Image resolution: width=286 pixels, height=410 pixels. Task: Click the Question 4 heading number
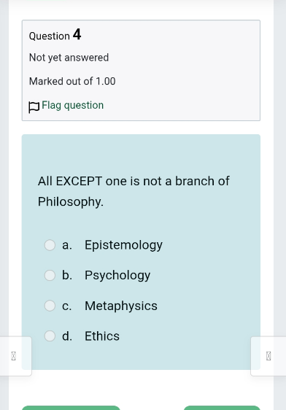[77, 34]
